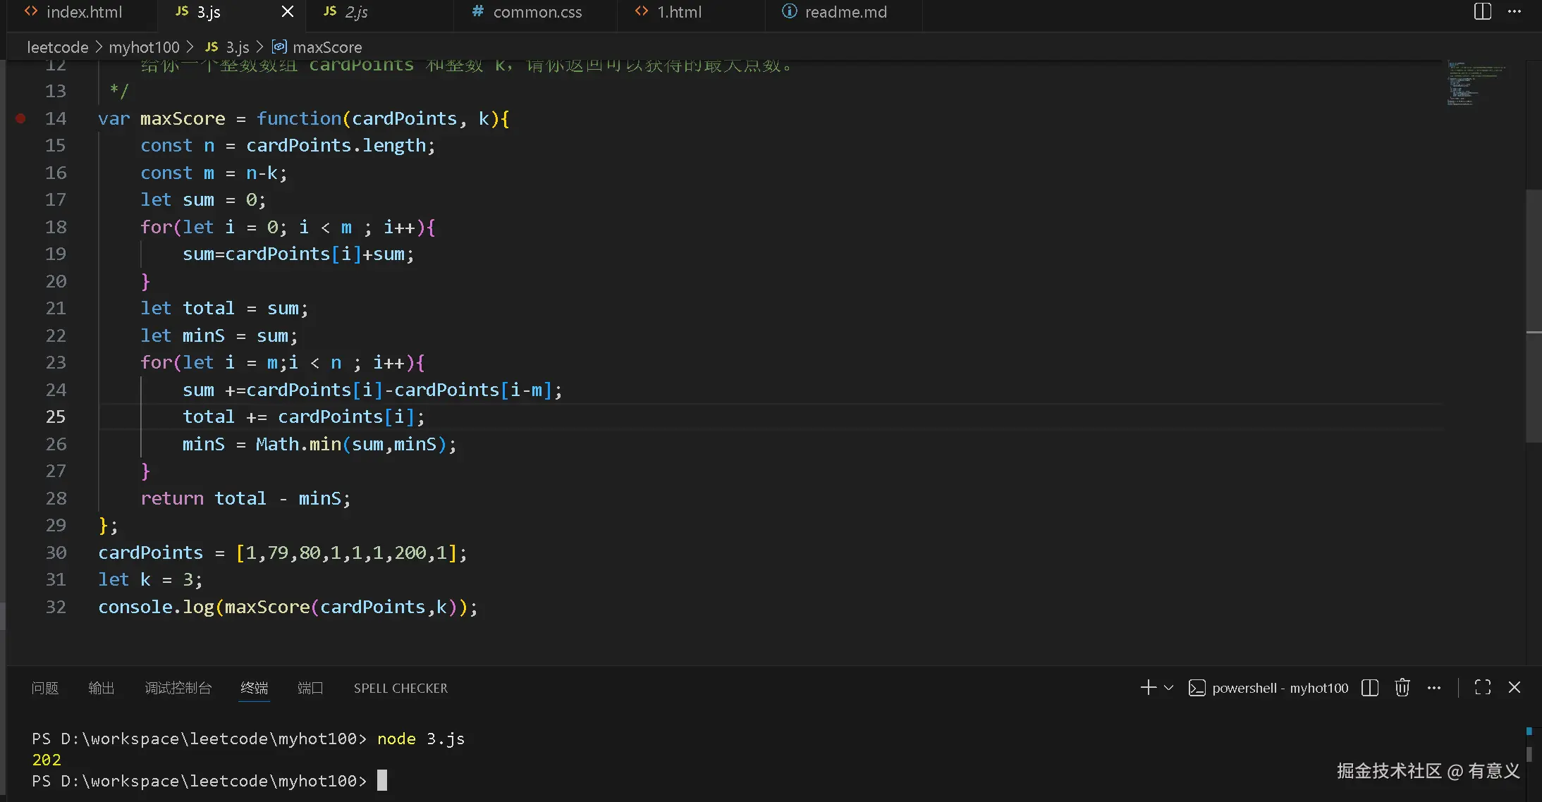Open the editor more actions ellipsis
This screenshot has height=802, width=1542.
1515,12
